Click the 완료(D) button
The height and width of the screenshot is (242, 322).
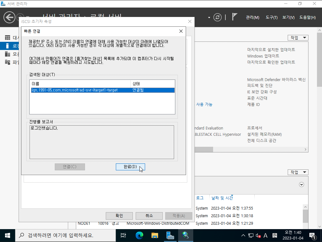[x=130, y=167]
